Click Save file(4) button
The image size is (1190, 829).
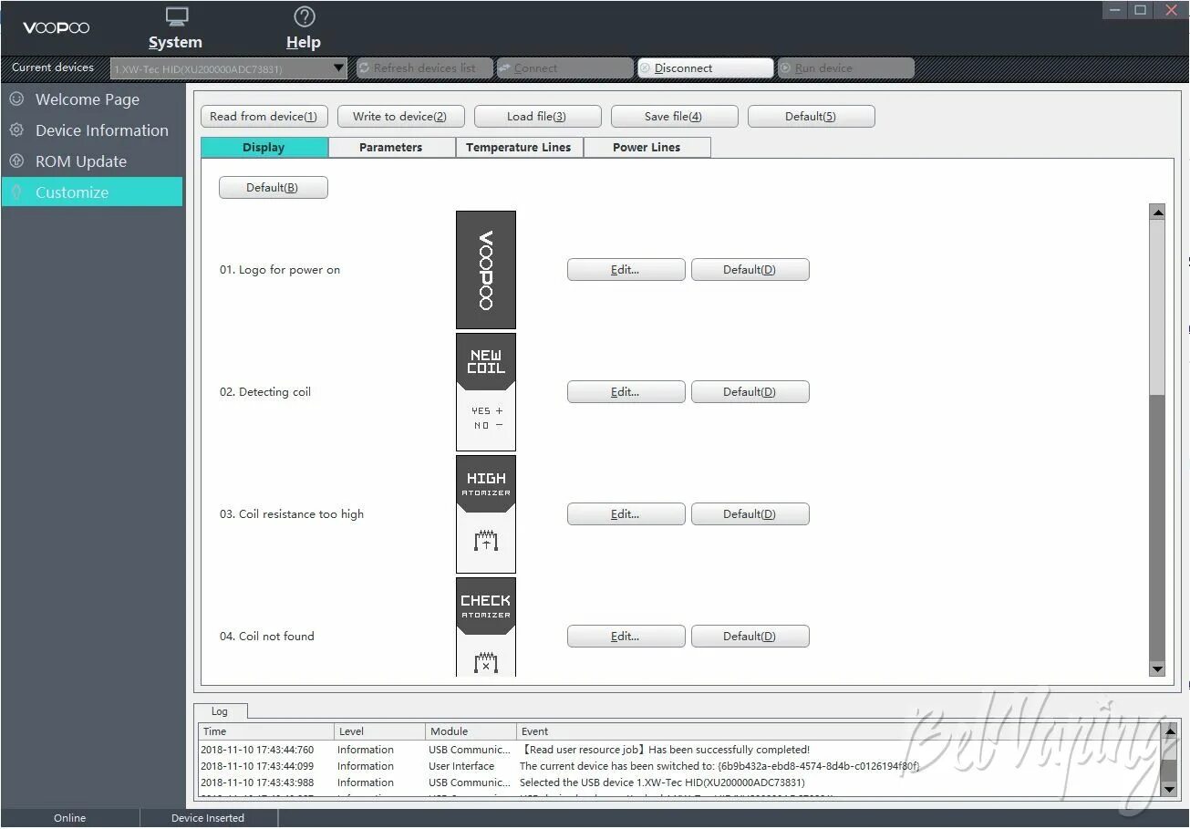675,117
